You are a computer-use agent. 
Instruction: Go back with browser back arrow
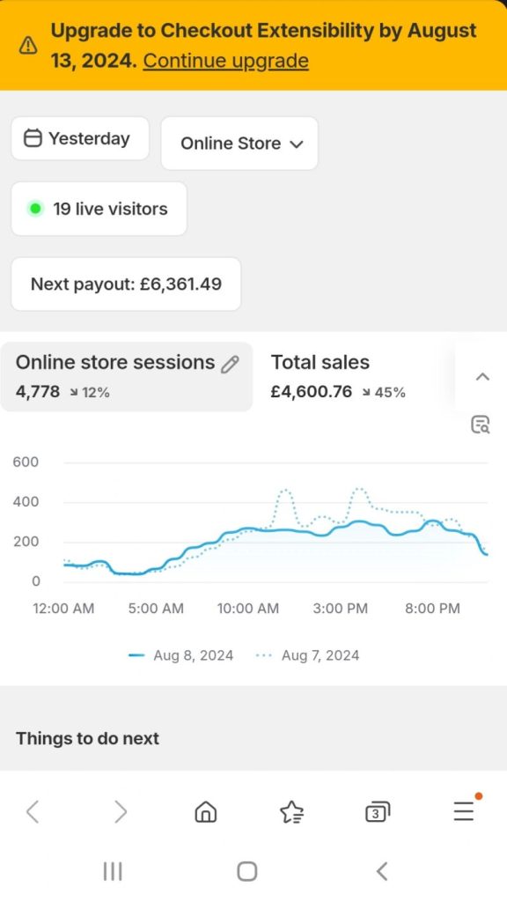coord(33,811)
